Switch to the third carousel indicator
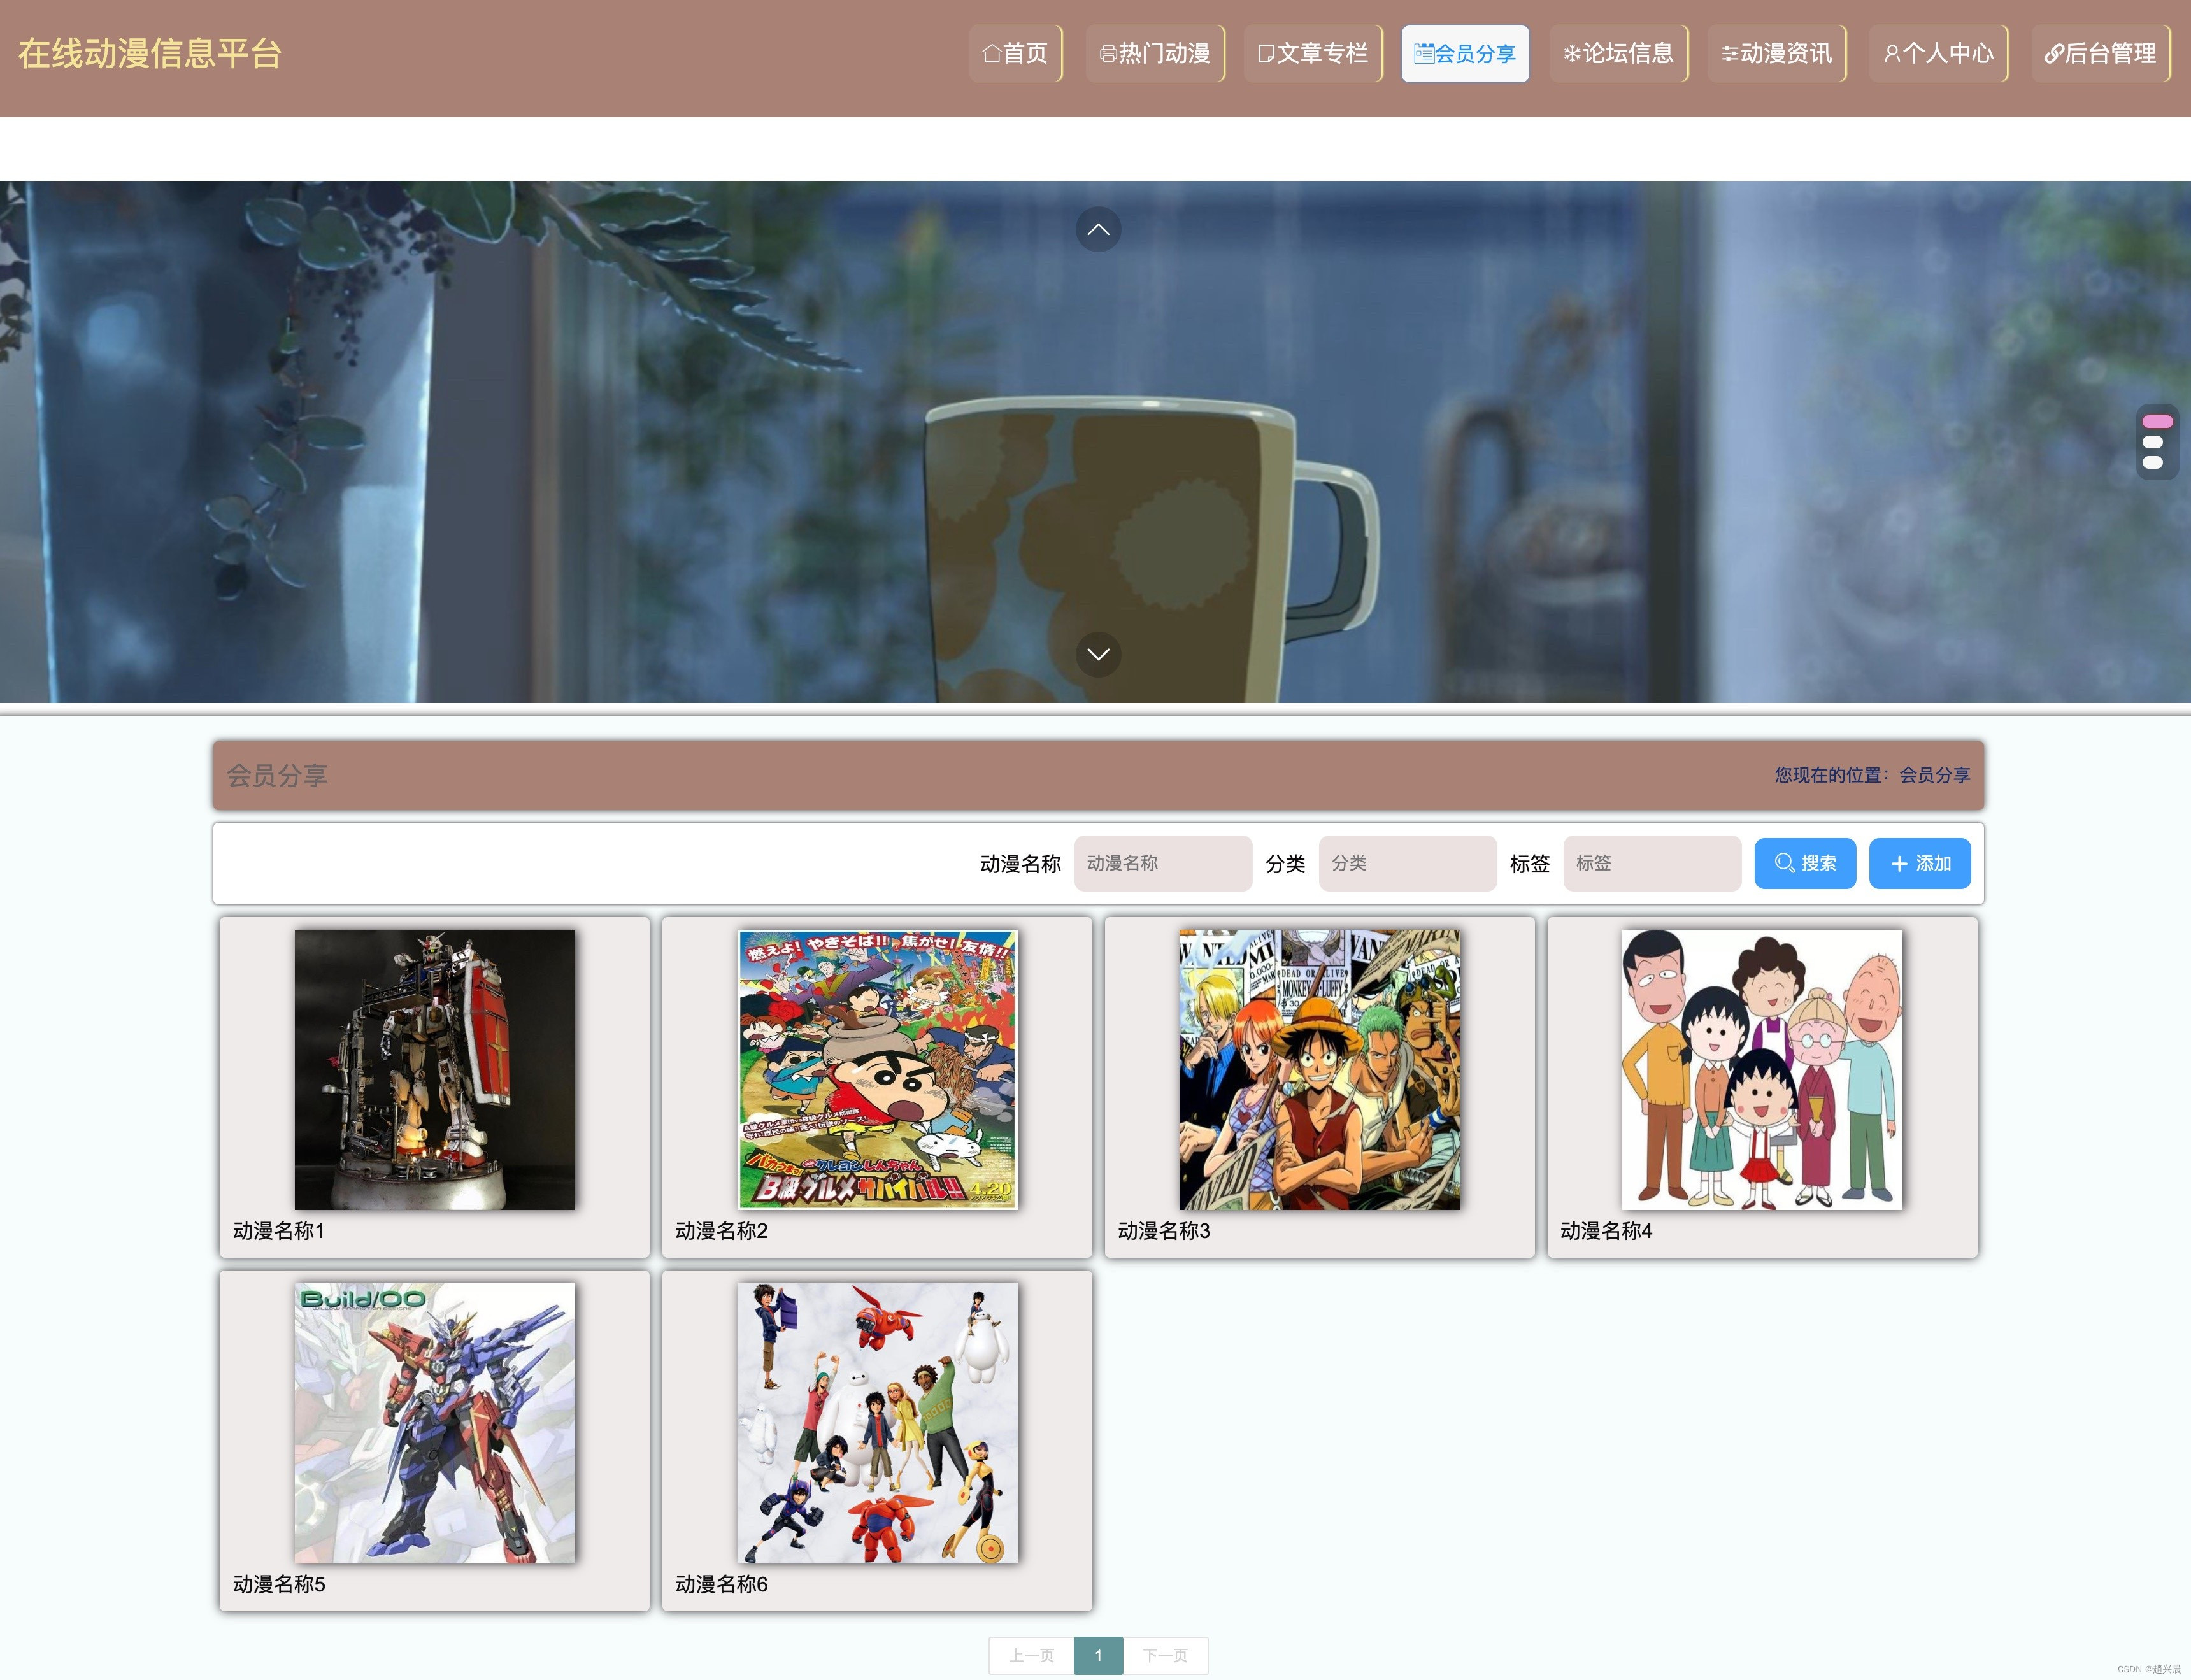Viewport: 2191px width, 1680px height. (x=2153, y=462)
